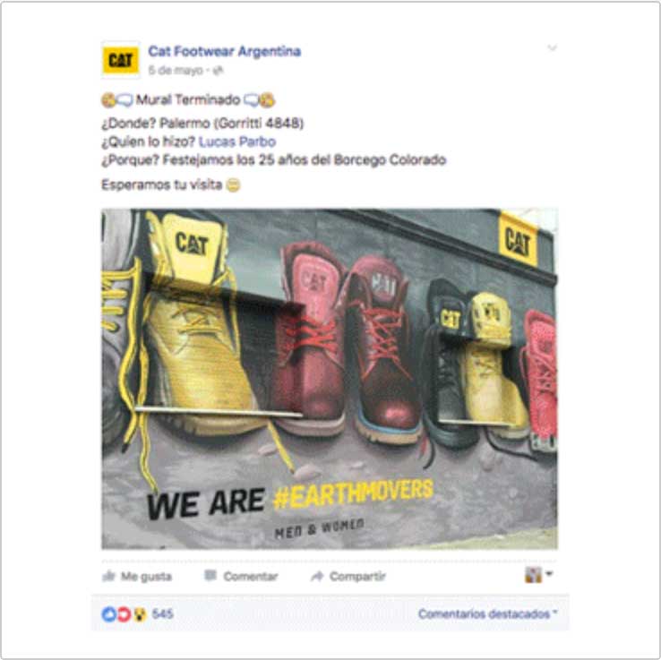Open the comment-as profile selector dropdown
The height and width of the screenshot is (660, 661).
(x=539, y=574)
